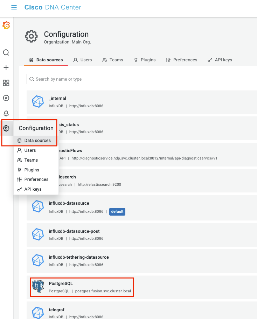Image resolution: width=257 pixels, height=319 pixels.
Task: Switch to the API keys tab
Action: 220,60
